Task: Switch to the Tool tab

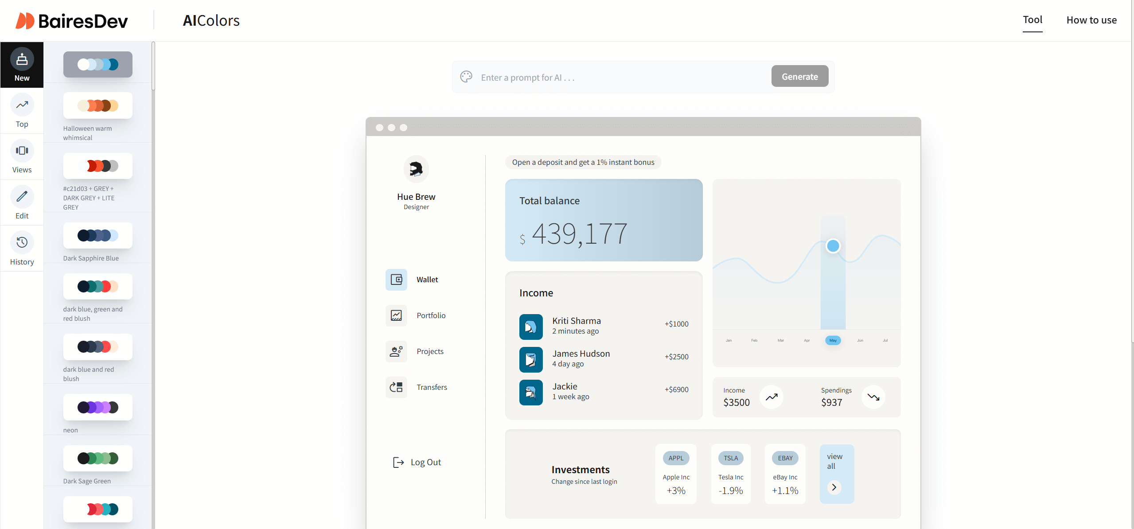Action: [x=1032, y=20]
